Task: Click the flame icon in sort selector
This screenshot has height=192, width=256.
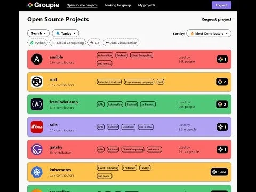Action: 192,34
